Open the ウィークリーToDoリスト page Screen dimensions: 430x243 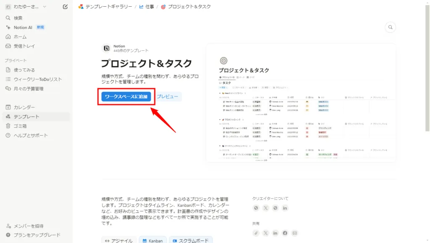pyautogui.click(x=36, y=79)
